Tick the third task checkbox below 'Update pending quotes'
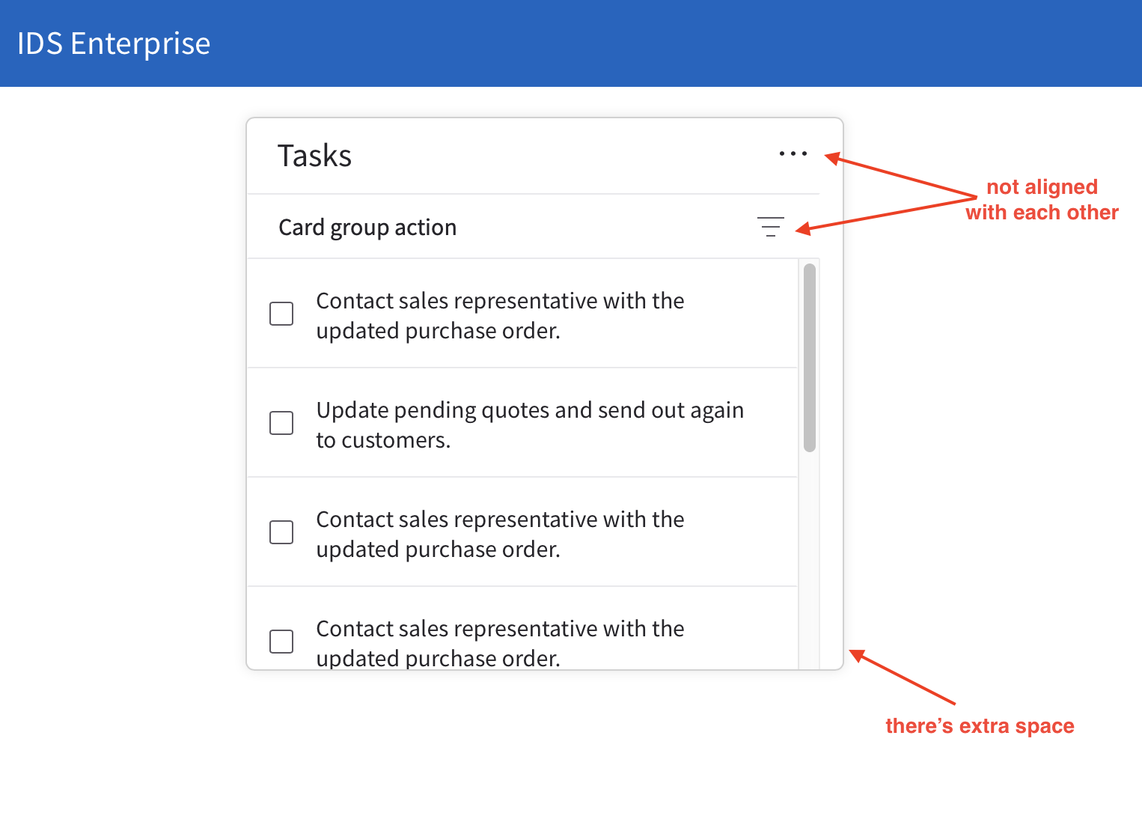This screenshot has height=813, width=1142. tap(281, 532)
